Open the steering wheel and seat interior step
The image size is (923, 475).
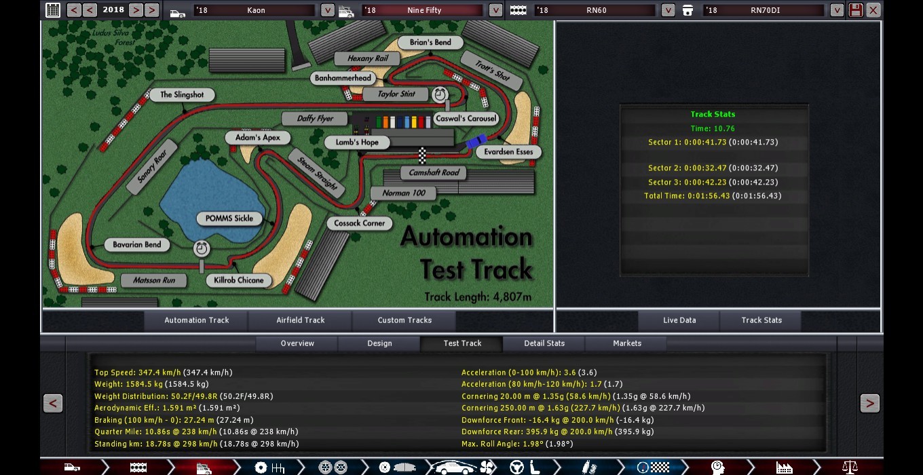click(x=524, y=468)
